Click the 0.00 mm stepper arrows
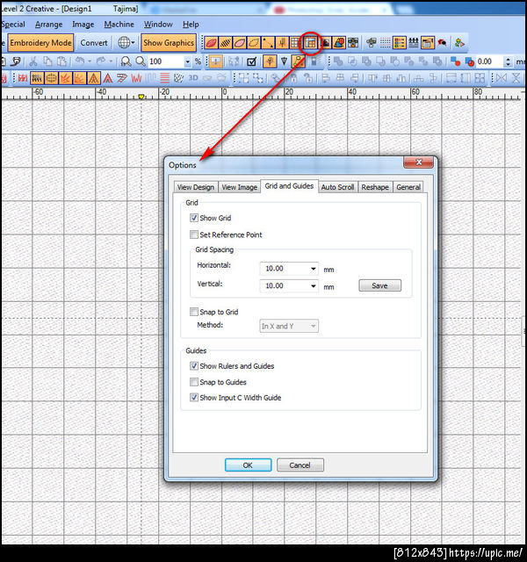This screenshot has width=527, height=562. 508,61
